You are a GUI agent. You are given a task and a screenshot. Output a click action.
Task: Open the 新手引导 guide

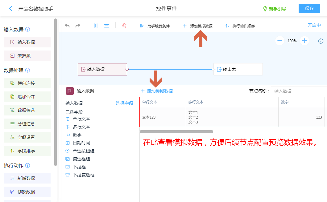(x=275, y=9)
